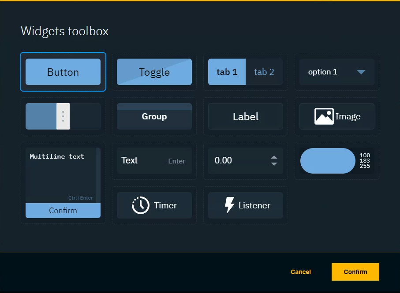
Task: Click the Timer clock icon
Action: coord(140,205)
